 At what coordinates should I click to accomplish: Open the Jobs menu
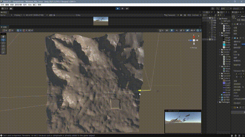pyautogui.click(x=30, y=5)
